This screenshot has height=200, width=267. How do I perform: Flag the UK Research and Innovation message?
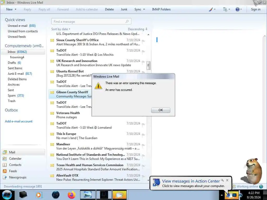143,62
